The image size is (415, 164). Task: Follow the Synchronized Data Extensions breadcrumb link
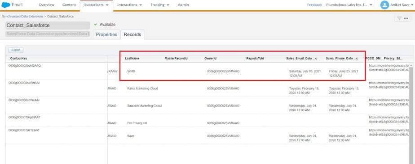[x=22, y=17]
